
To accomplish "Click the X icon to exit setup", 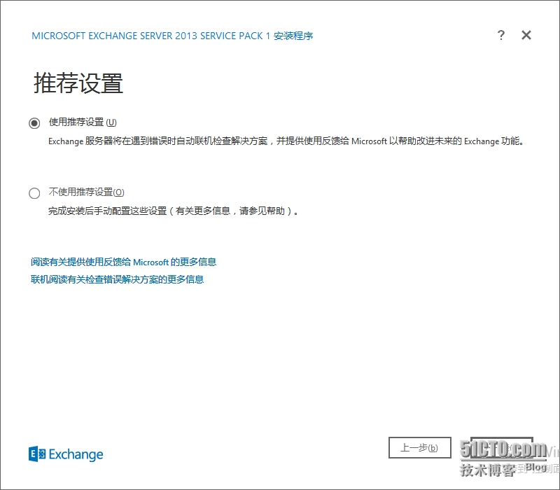I will coord(526,35).
